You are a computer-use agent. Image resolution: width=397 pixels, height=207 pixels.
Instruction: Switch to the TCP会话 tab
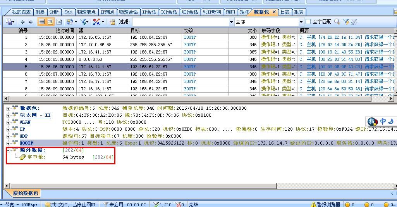point(169,12)
